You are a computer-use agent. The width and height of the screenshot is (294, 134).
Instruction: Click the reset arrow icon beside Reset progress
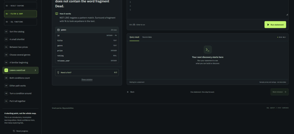(x=14, y=131)
